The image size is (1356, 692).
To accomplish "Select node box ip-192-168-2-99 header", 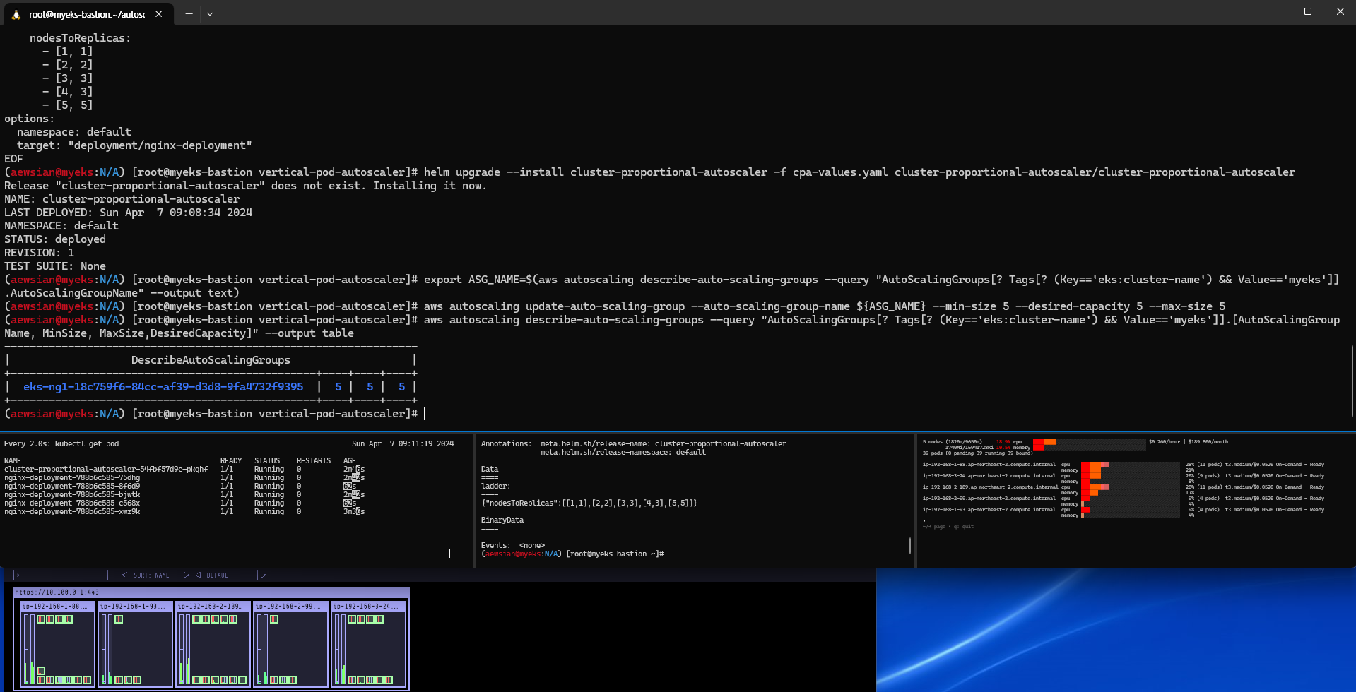I will point(289,606).
